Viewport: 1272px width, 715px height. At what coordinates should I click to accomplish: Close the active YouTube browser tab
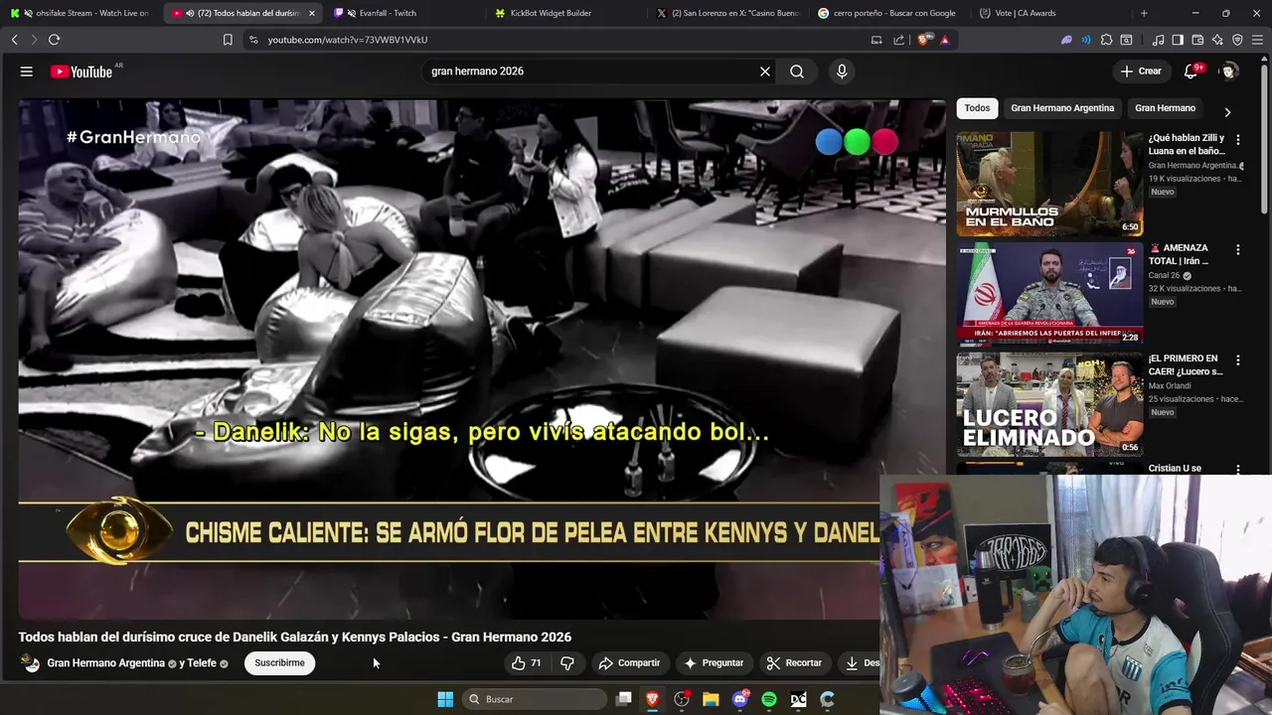point(311,13)
